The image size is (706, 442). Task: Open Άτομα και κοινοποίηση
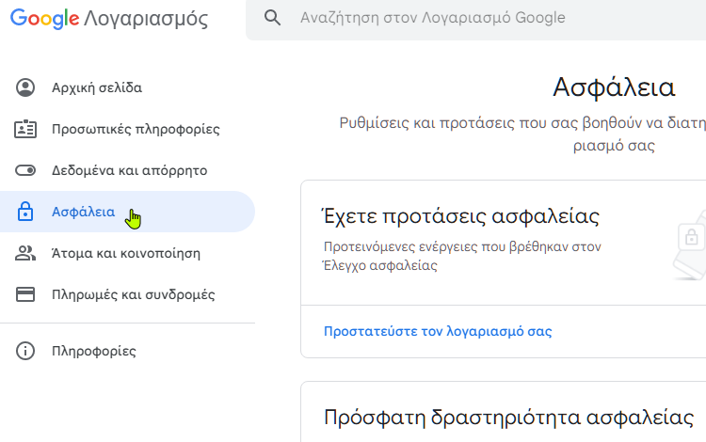127,253
